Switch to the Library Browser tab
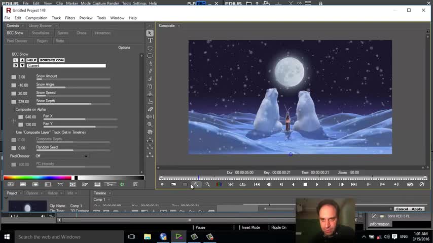The height and width of the screenshot is (243, 433). point(41,26)
